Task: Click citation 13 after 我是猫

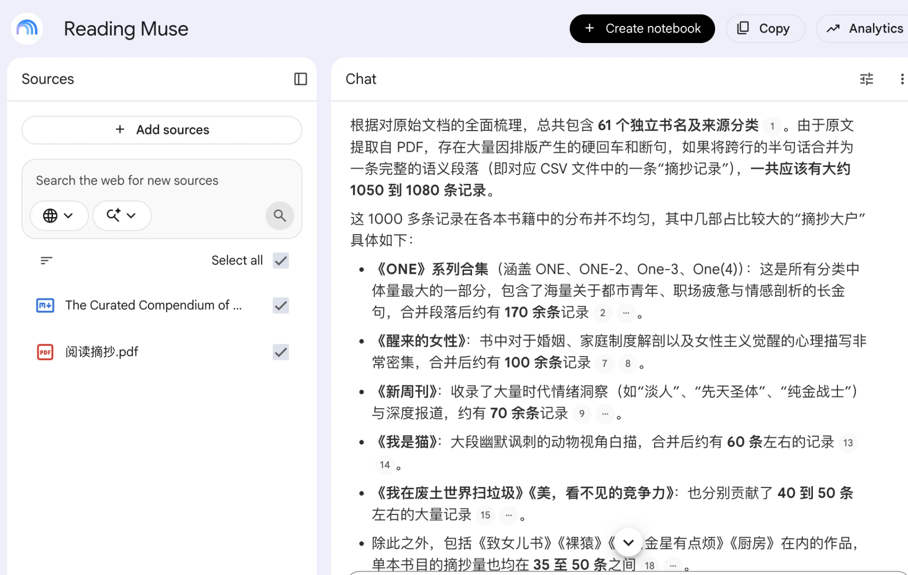Action: 848,443
